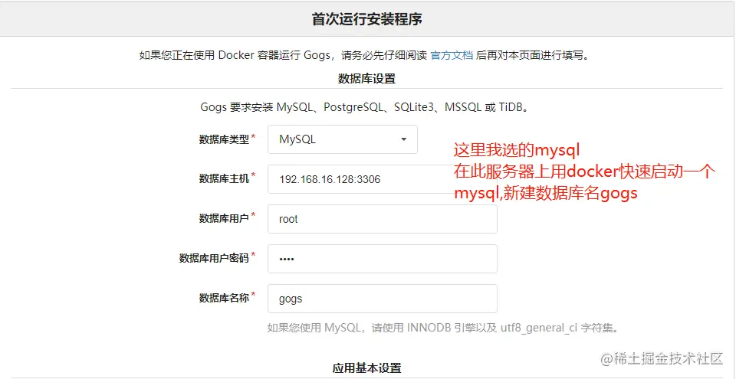Click the 数据库名称 gogs field
Viewport: 736px width, 379px height.
coord(382,299)
